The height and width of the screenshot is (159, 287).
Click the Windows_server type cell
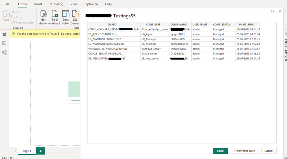(155, 49)
